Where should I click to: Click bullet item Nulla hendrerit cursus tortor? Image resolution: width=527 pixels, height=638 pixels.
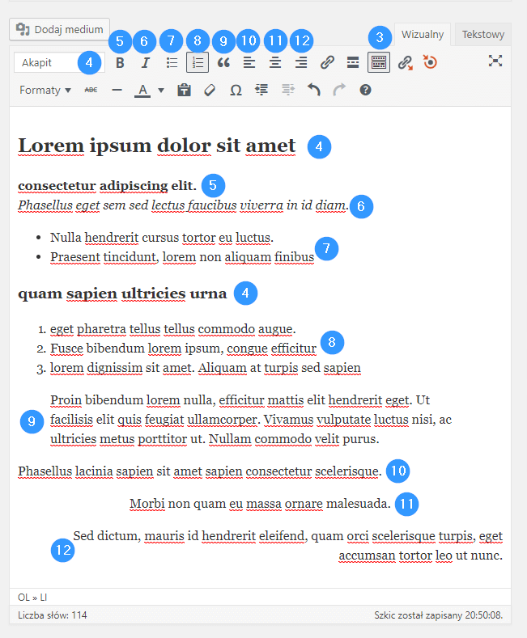[x=162, y=237]
